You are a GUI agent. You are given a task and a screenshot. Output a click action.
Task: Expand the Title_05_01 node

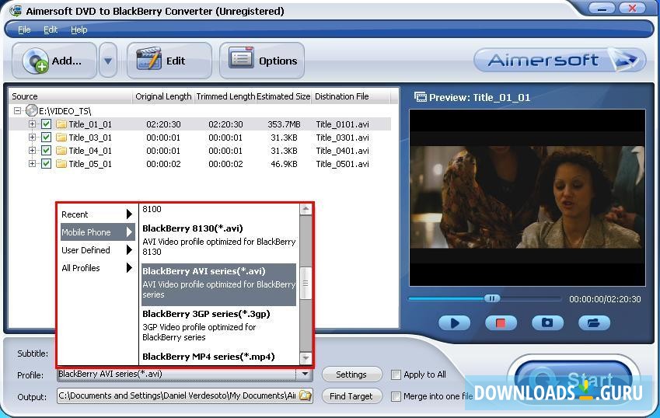[32, 164]
